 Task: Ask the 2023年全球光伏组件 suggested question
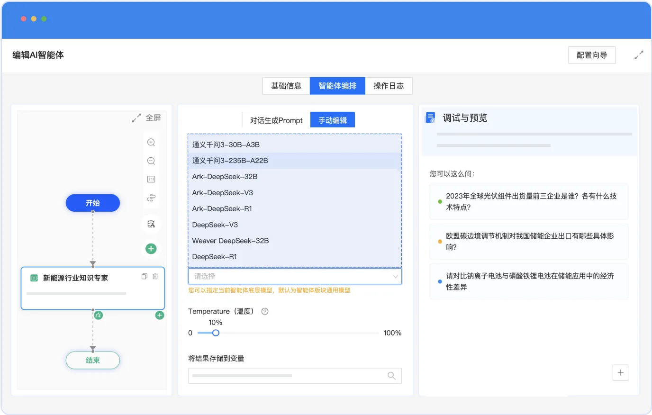[x=529, y=201]
